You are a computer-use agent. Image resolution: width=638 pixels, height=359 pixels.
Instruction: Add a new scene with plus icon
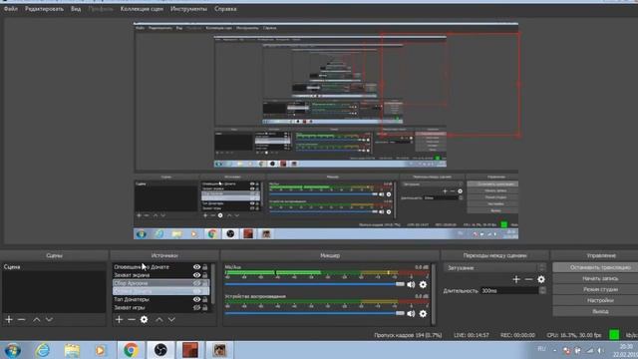click(9, 319)
